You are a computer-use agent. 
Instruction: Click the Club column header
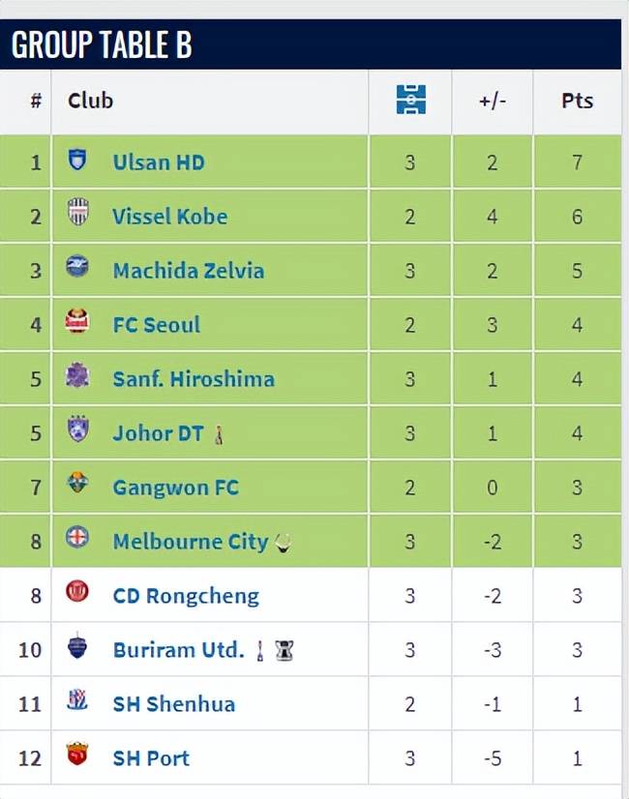90,101
